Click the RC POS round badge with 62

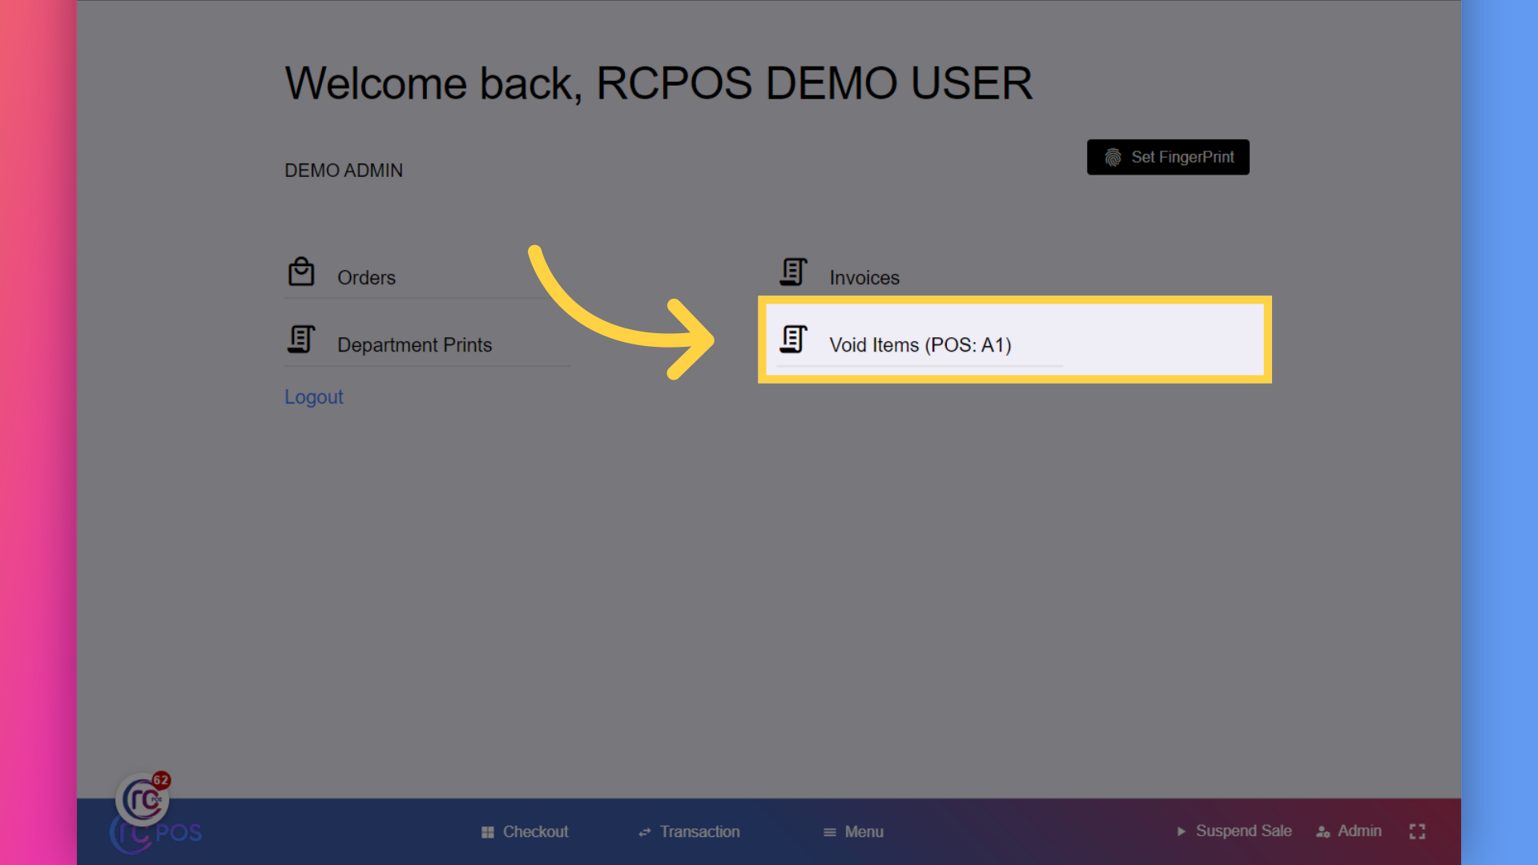(x=143, y=799)
